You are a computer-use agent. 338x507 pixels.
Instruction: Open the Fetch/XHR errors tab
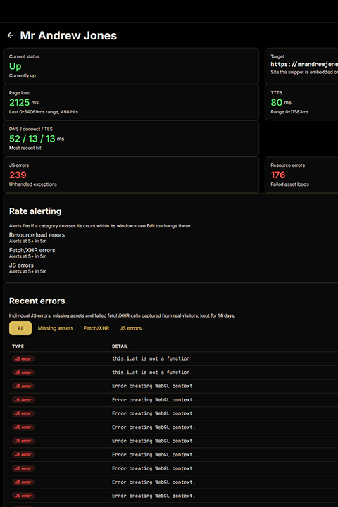(x=96, y=328)
